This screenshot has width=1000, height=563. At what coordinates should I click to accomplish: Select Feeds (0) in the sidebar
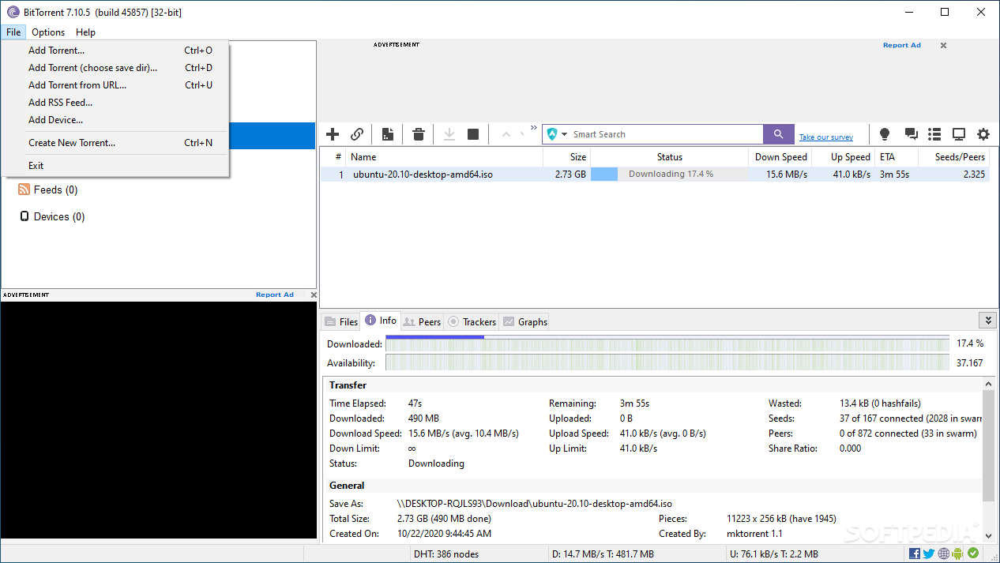pos(48,190)
